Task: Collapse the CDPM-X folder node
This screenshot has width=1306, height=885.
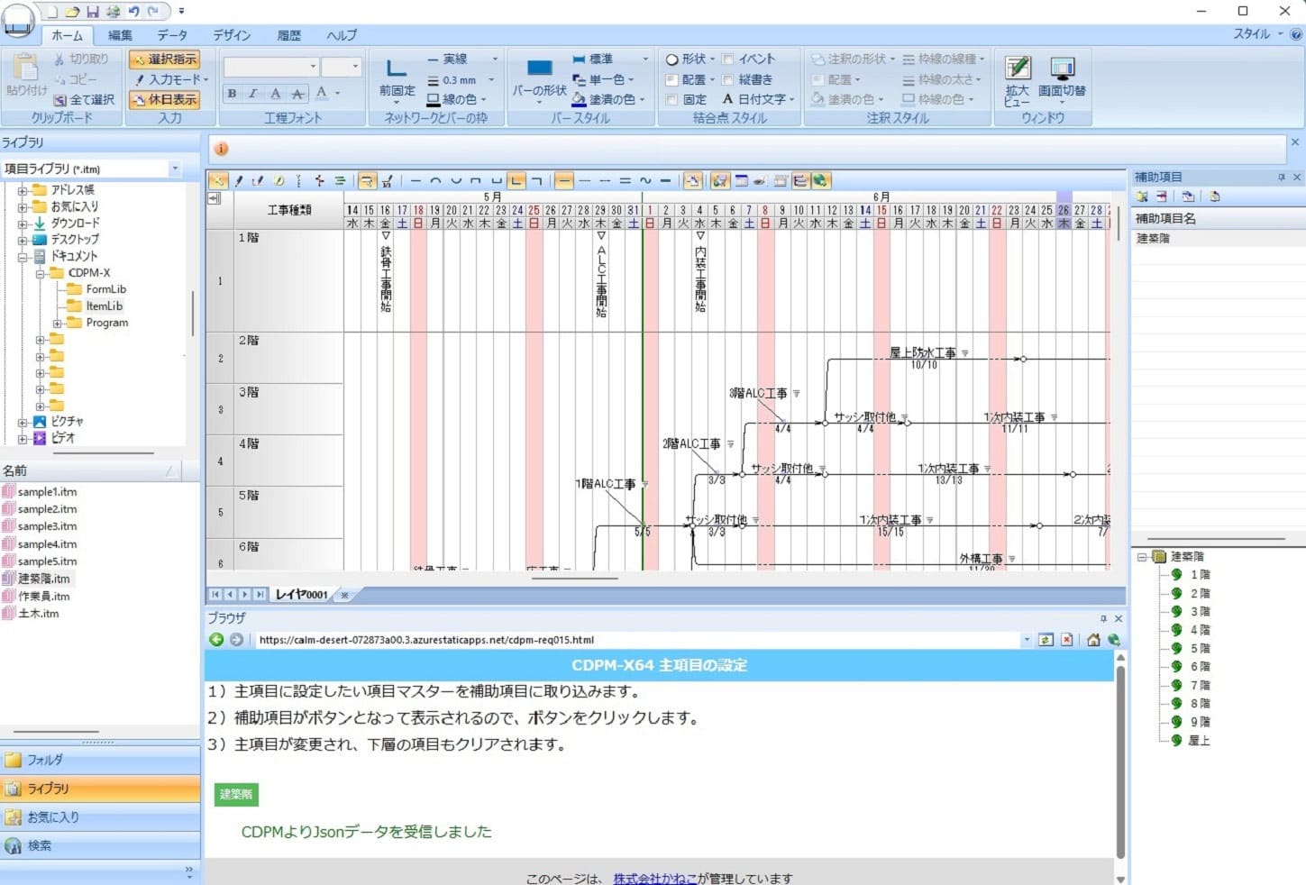Action: [x=40, y=273]
